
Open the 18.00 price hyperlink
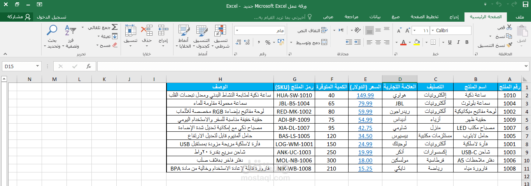365,160
